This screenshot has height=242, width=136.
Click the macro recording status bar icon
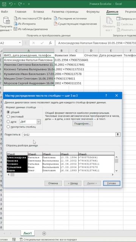tap(14, 239)
